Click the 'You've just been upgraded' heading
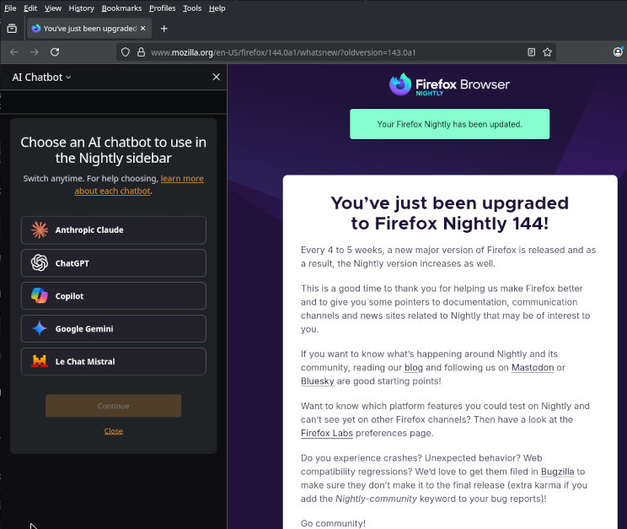This screenshot has height=529, width=627. 450,213
